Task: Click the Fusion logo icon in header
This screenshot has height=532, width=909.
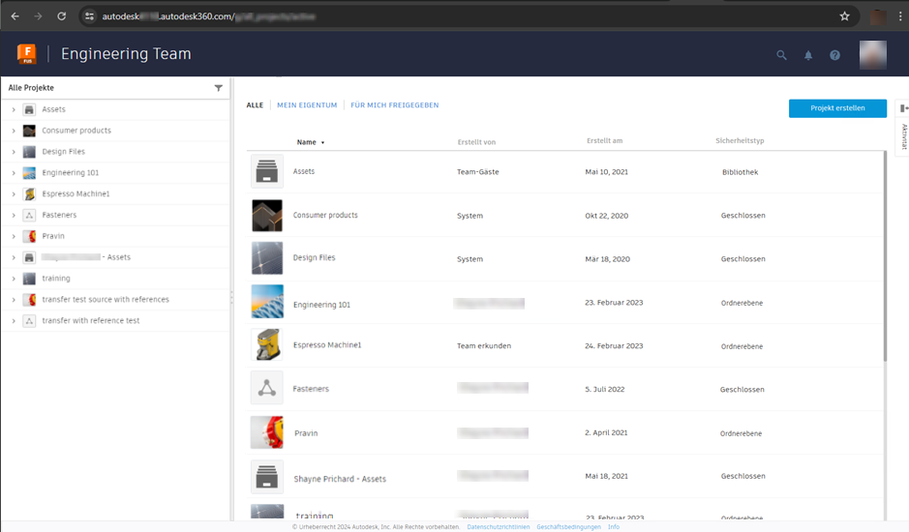Action: [x=27, y=54]
